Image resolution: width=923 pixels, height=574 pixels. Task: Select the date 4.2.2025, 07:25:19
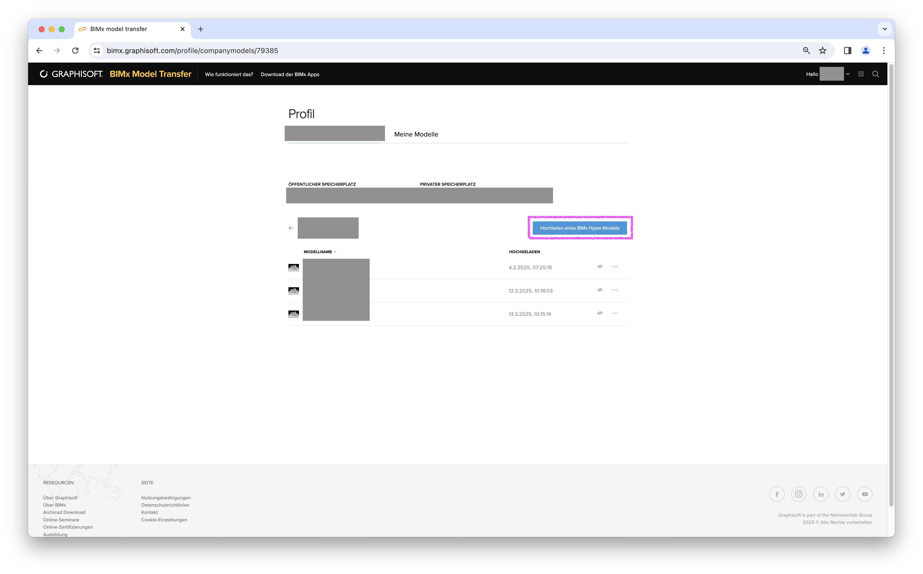click(x=530, y=268)
